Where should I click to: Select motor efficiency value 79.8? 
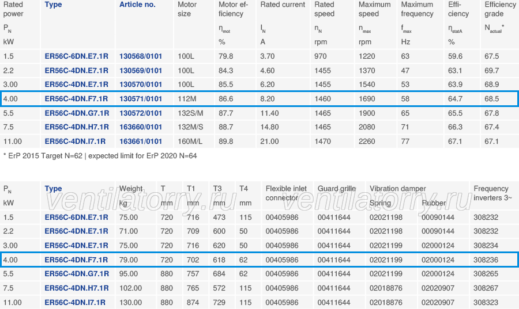(x=225, y=56)
